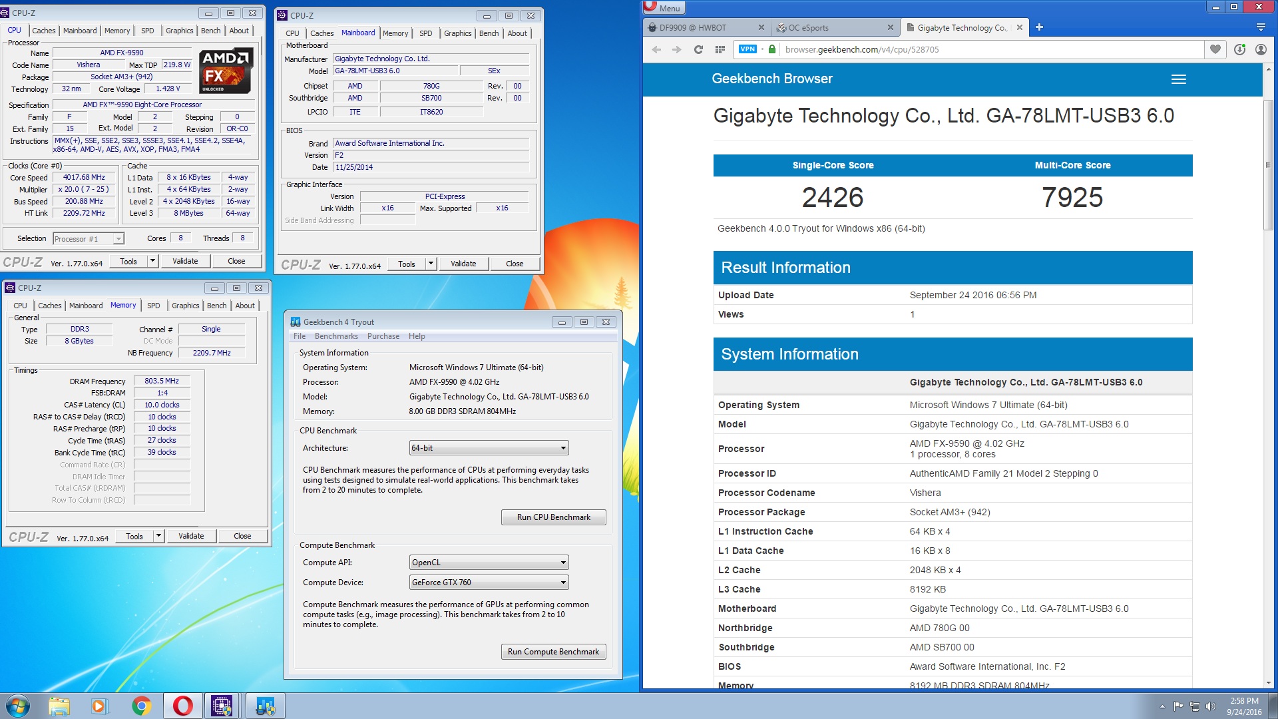Image resolution: width=1278 pixels, height=719 pixels.
Task: Switch to CPU-Z taskbar icon
Action: coord(222,706)
